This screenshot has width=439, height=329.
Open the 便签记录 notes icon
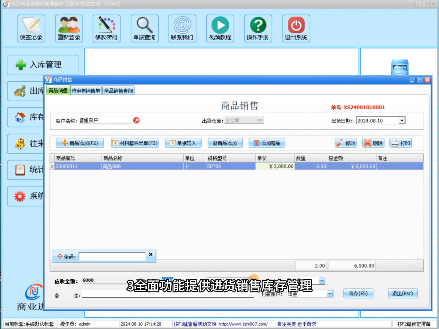point(31,28)
